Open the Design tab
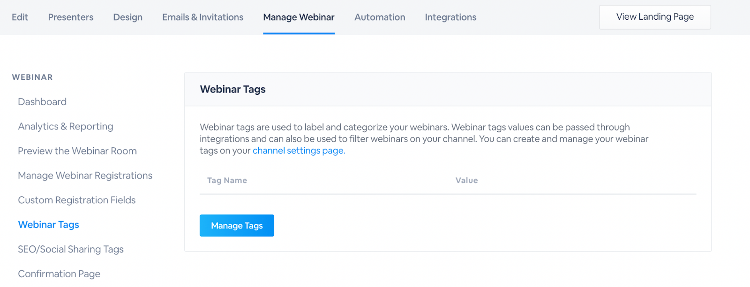 pyautogui.click(x=127, y=17)
